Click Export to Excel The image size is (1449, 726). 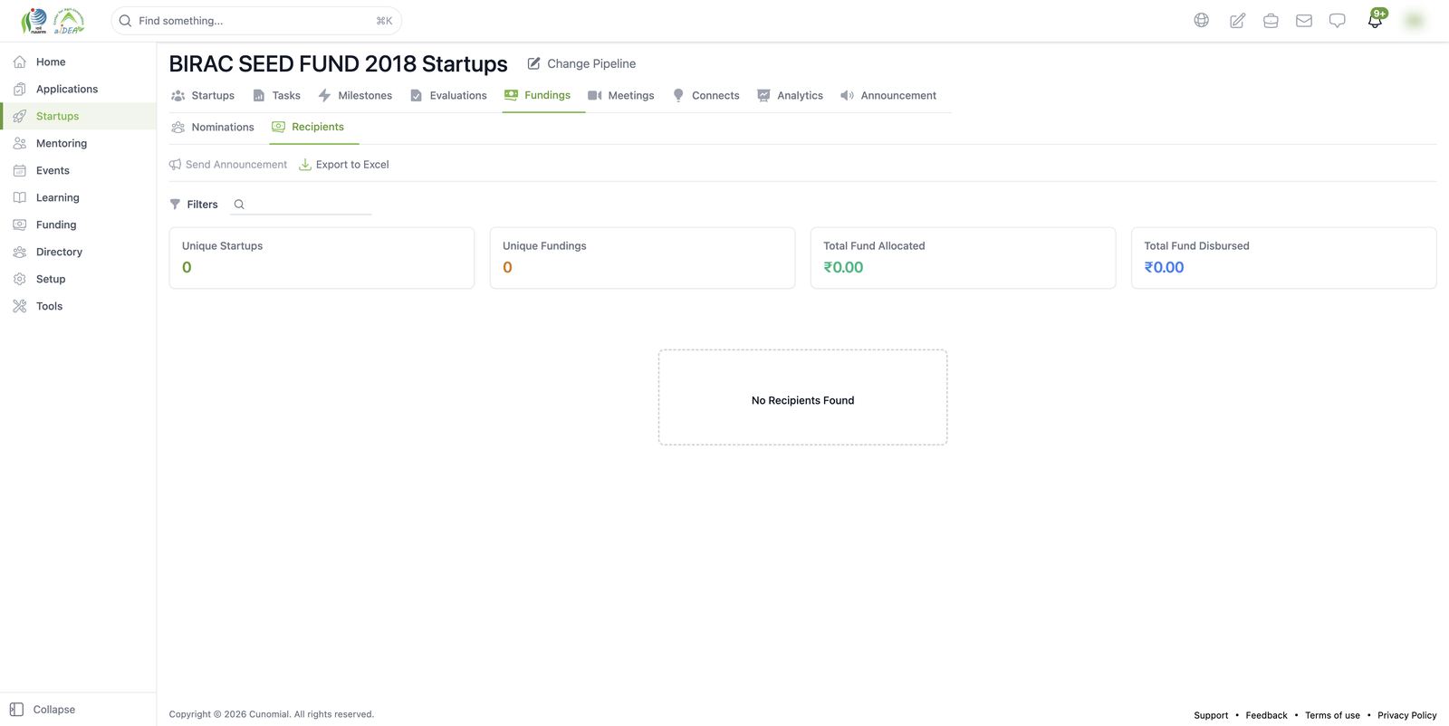click(344, 165)
